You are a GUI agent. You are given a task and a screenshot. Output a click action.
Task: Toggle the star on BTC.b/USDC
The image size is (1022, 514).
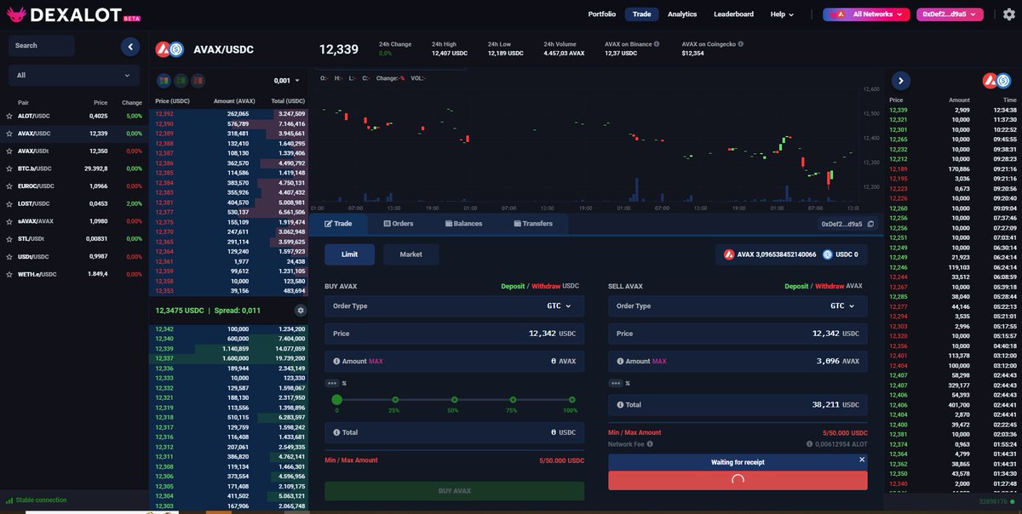pyautogui.click(x=9, y=168)
